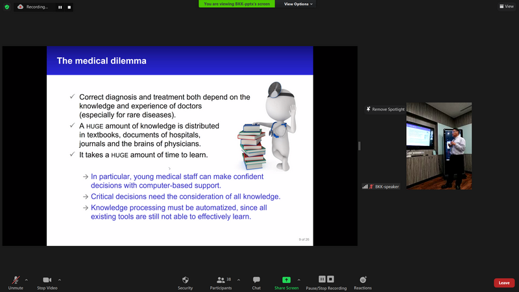The image size is (519, 292).
Task: Click the slide title 'The medical dilemma'
Action: (x=102, y=61)
